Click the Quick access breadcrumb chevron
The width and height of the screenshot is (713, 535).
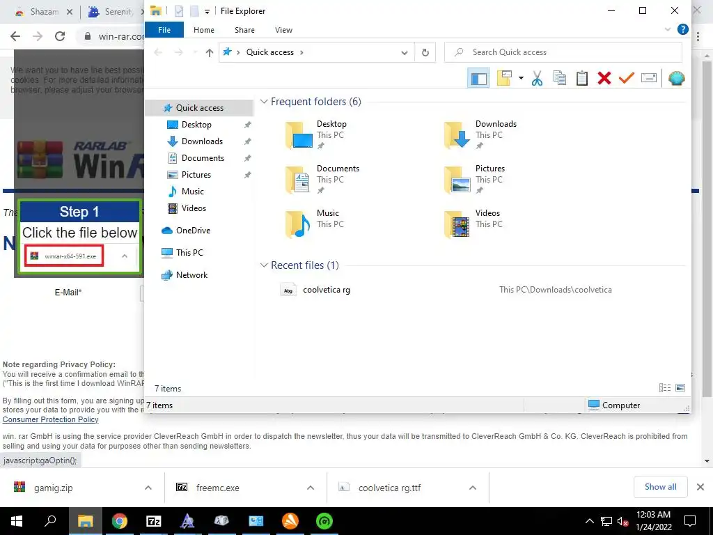pyautogui.click(x=301, y=52)
